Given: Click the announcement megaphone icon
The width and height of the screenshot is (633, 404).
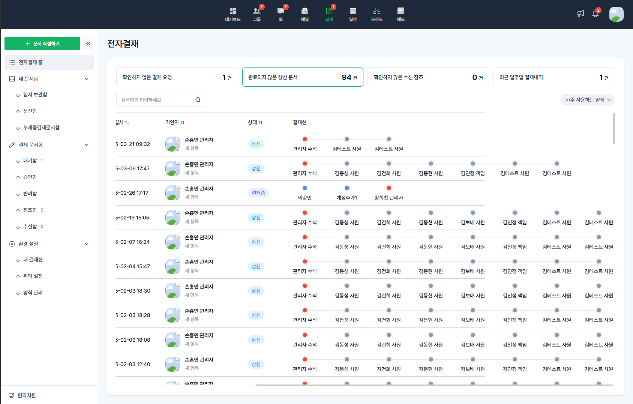Looking at the screenshot, I should tap(580, 14).
